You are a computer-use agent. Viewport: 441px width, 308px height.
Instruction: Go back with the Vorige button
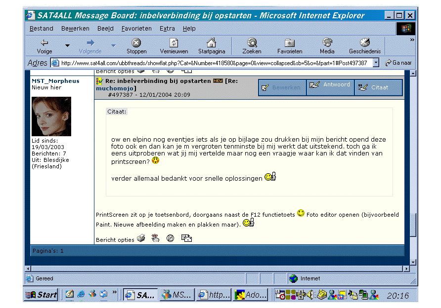click(44, 46)
